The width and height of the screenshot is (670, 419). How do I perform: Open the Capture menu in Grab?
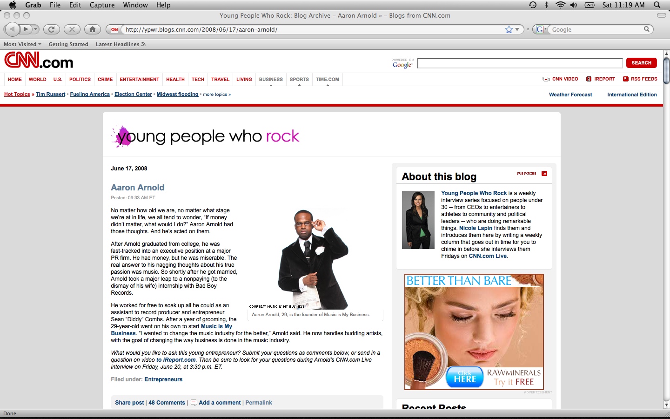[x=102, y=5]
